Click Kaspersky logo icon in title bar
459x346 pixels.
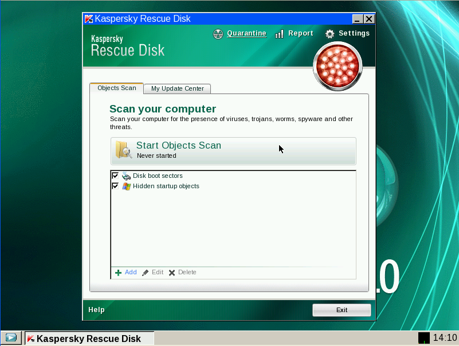(89, 19)
